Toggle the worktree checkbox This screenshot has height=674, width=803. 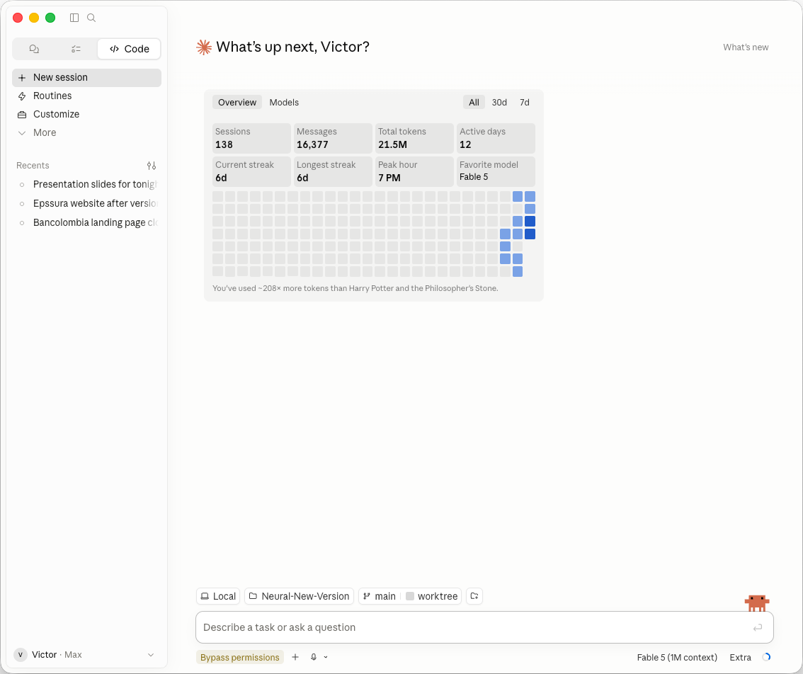tap(410, 597)
